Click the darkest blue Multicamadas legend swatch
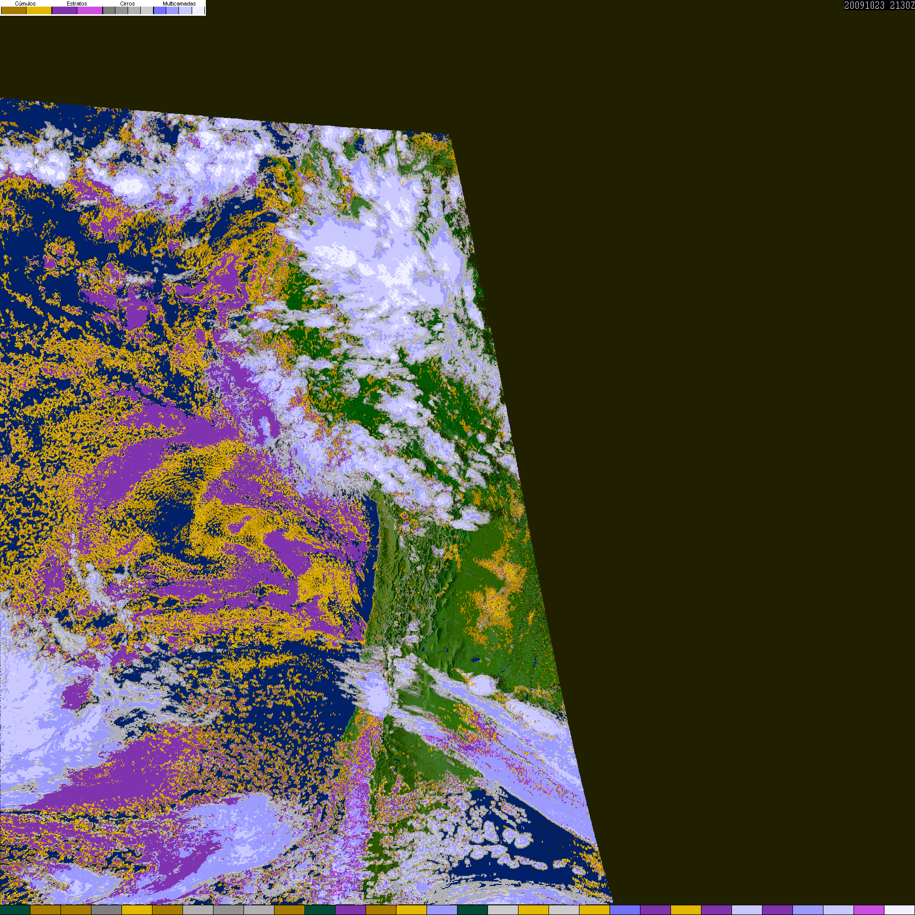The image size is (915, 915). click(160, 10)
